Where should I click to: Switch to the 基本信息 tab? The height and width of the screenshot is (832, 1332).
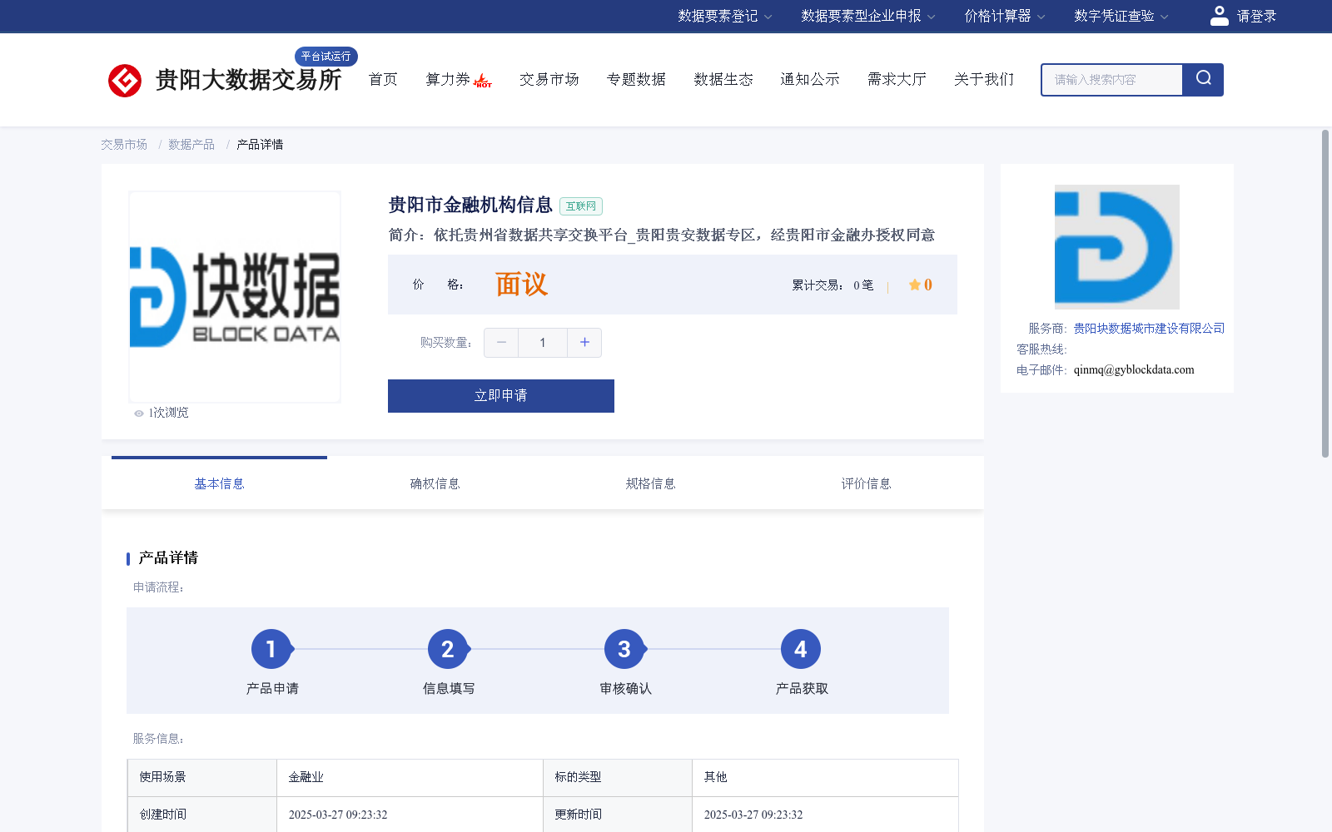[x=219, y=483]
